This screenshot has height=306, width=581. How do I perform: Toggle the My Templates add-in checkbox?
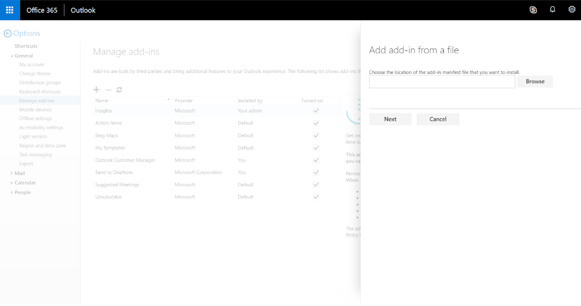point(316,148)
